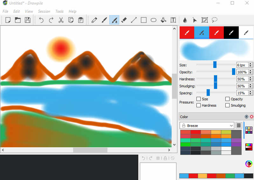Open the Session menu
Image resolution: width=254 pixels, height=180 pixels.
pyautogui.click(x=44, y=11)
